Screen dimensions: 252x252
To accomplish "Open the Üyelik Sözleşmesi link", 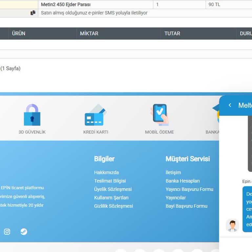I will [113, 189].
